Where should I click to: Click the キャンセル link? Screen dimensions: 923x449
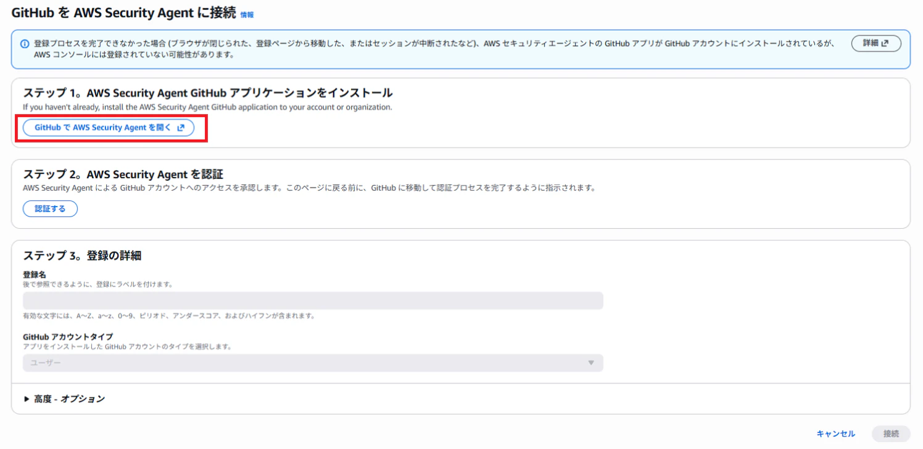tap(835, 434)
